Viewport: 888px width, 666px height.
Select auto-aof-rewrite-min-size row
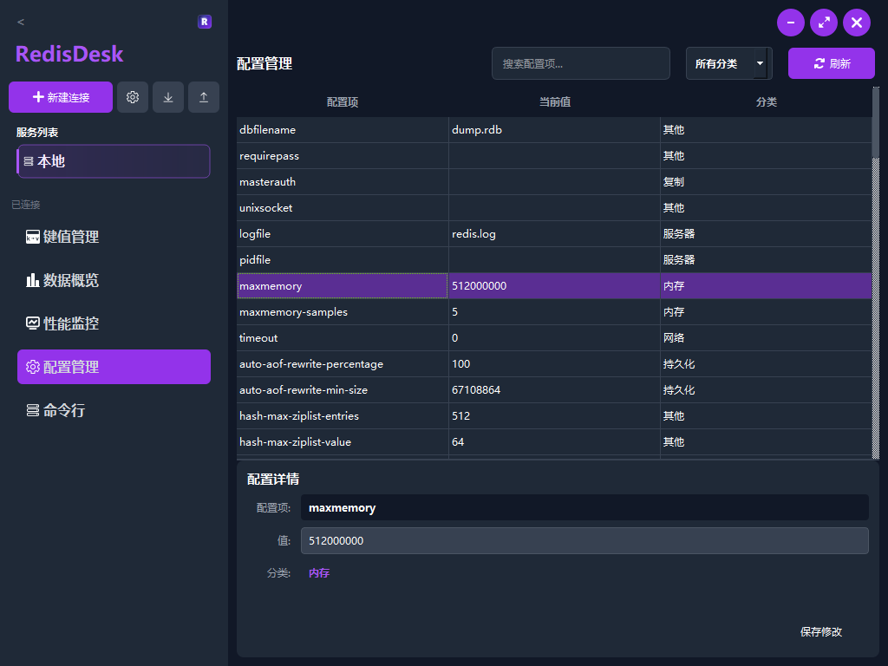(x=554, y=390)
